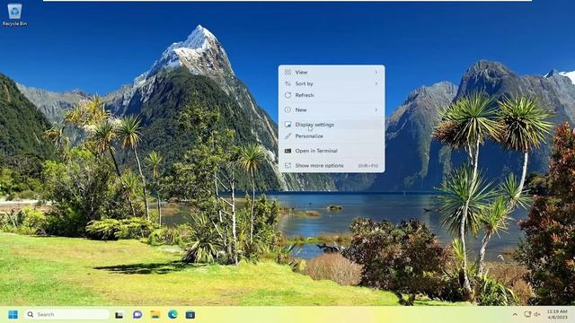Open the Windows Start button

tap(13, 315)
